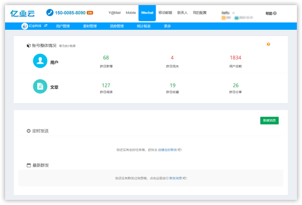The image size is (302, 205).
Task: Click the orange help question mark icon
Action: pyautogui.click(x=268, y=44)
